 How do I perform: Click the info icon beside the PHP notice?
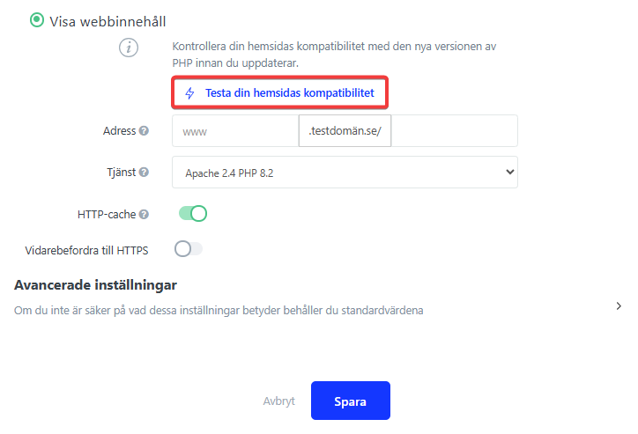coord(130,48)
